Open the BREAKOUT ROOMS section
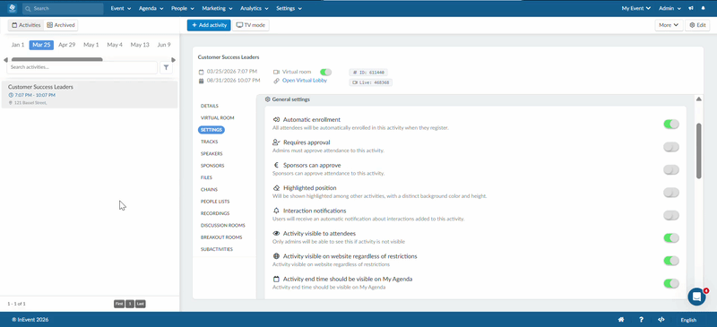Viewport: 717px width, 327px height. [221, 237]
